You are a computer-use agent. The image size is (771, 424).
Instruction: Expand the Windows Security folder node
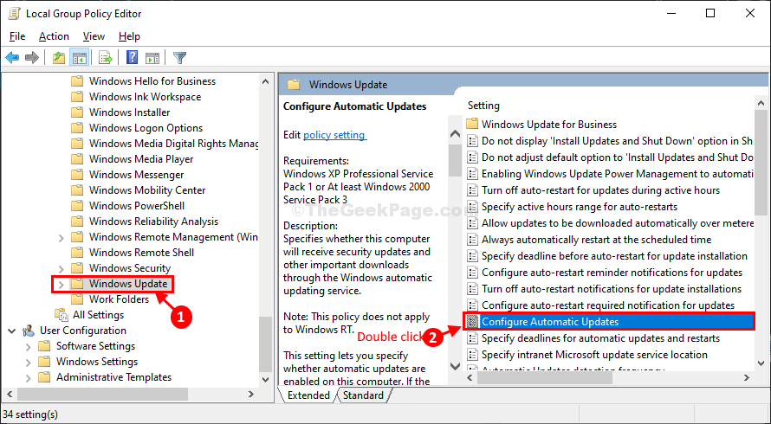[x=61, y=269]
